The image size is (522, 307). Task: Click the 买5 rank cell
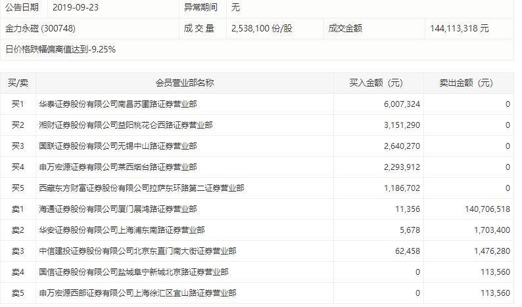pos(18,188)
